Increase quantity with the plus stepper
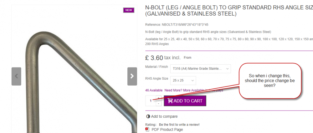Screen dimensions: 313x133 [x=158, y=98]
